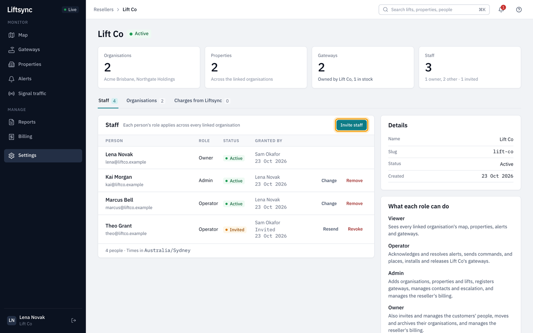This screenshot has width=533, height=333.
Task: Click the Properties building icon
Action: tap(11, 64)
